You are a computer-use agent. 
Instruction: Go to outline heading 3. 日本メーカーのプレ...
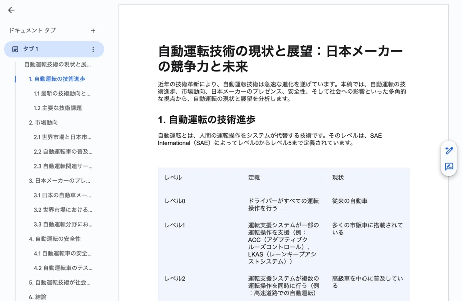pyautogui.click(x=60, y=181)
